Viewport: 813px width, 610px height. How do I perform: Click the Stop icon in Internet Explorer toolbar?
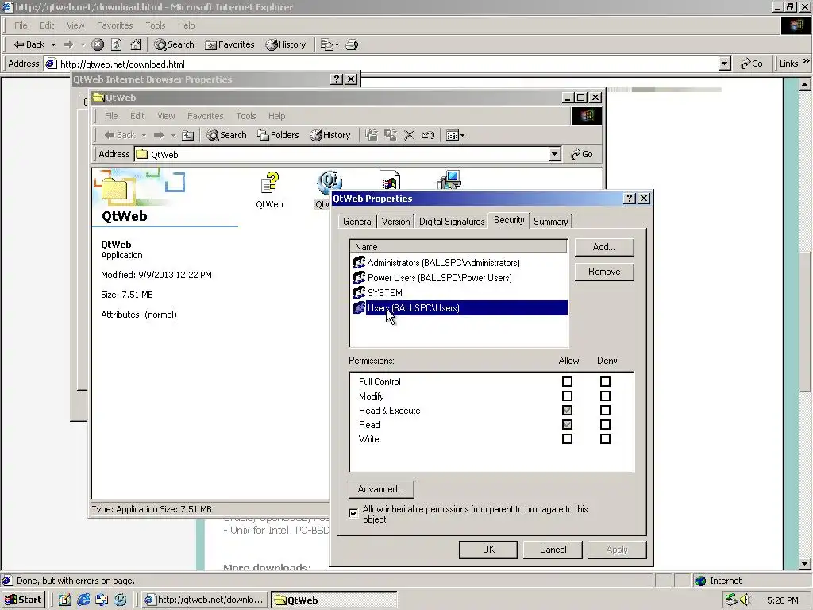click(98, 44)
